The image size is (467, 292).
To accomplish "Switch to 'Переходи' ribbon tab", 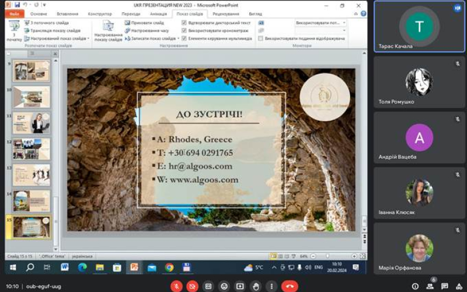I will tap(131, 13).
